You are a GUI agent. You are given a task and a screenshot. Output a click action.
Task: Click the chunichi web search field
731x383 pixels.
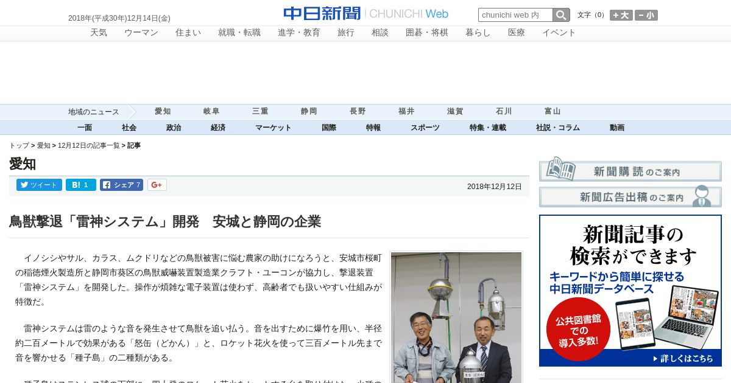[515, 15]
